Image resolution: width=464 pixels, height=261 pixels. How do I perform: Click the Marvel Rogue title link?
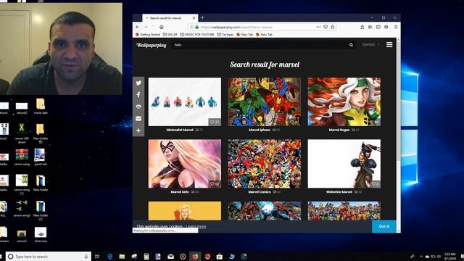(x=339, y=130)
